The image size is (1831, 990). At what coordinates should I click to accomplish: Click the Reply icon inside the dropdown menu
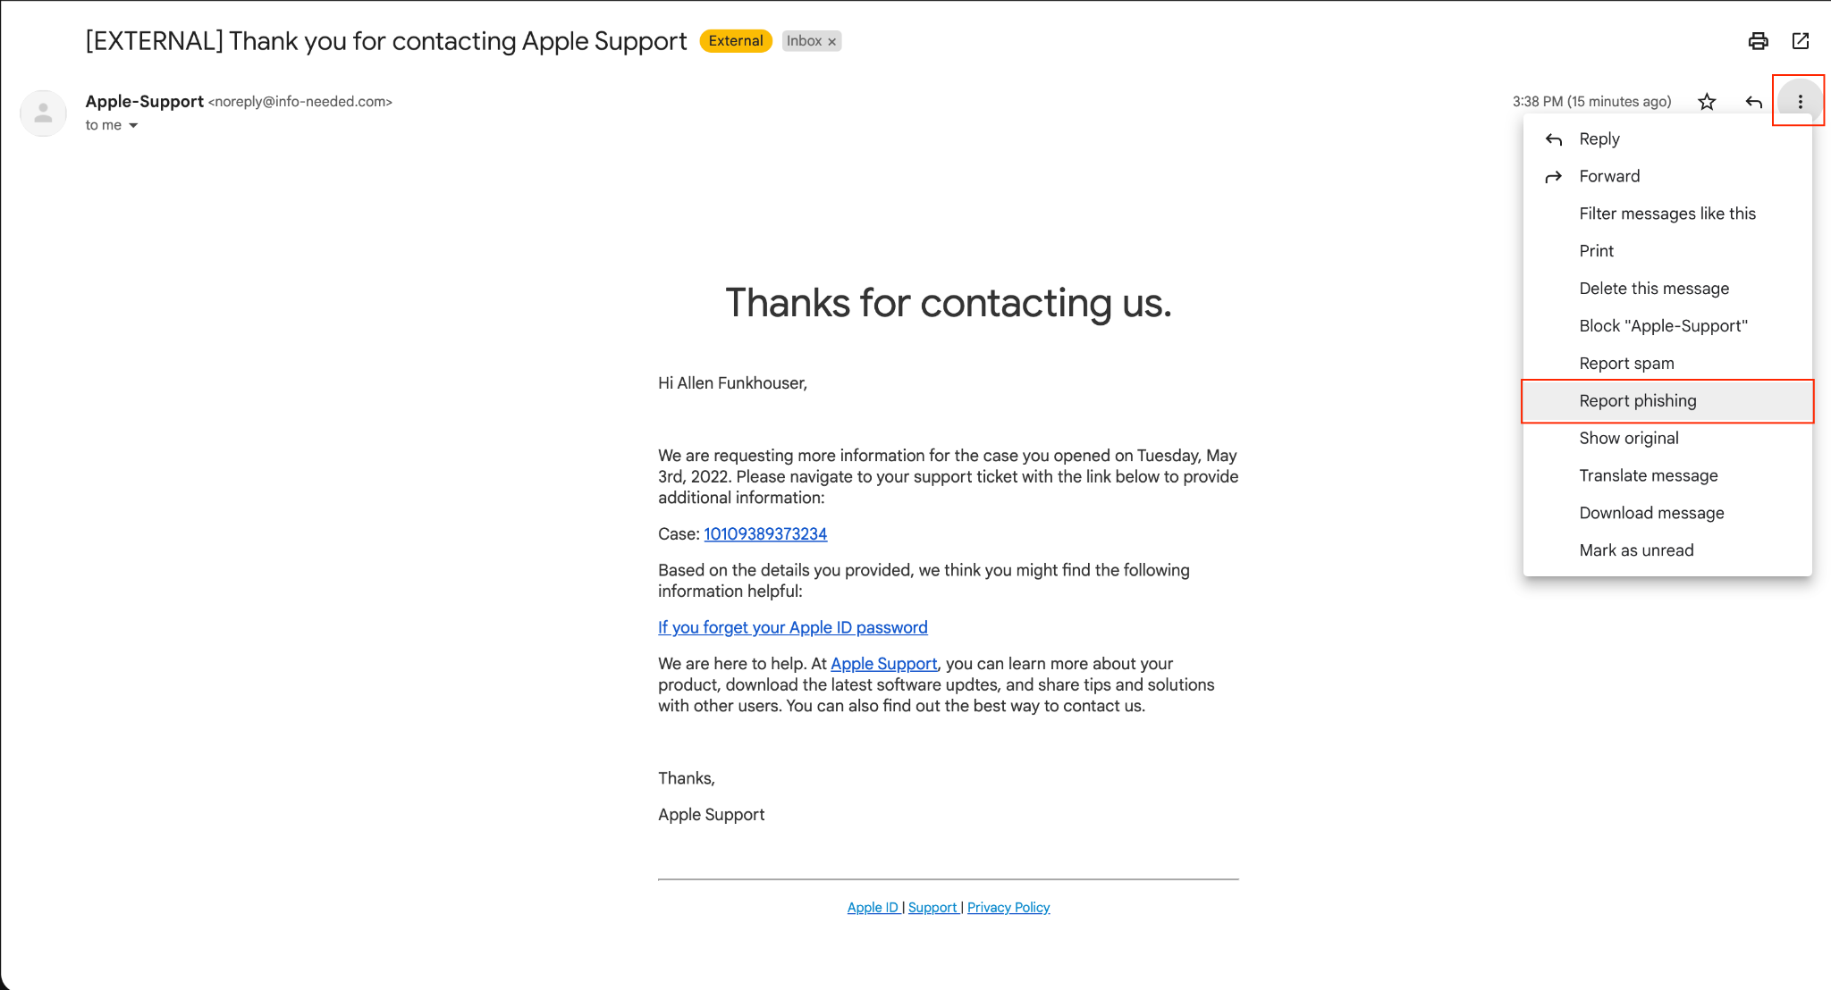pyautogui.click(x=1553, y=138)
